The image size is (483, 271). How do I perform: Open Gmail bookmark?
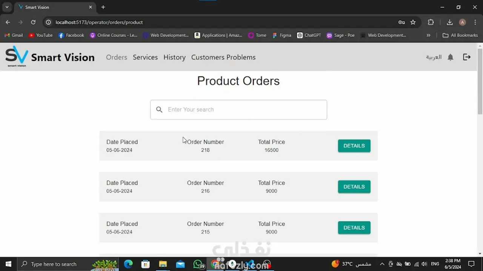[14, 35]
